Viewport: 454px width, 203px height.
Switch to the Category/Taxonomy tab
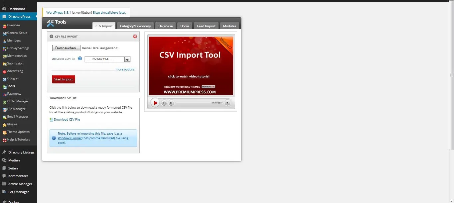pyautogui.click(x=135, y=26)
